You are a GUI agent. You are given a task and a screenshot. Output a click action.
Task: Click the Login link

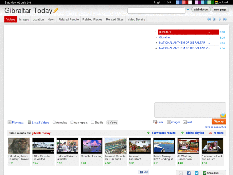point(157,2)
